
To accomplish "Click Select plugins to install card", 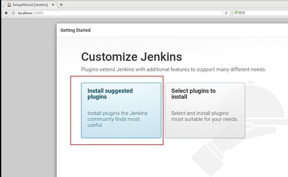I will click(x=205, y=110).
